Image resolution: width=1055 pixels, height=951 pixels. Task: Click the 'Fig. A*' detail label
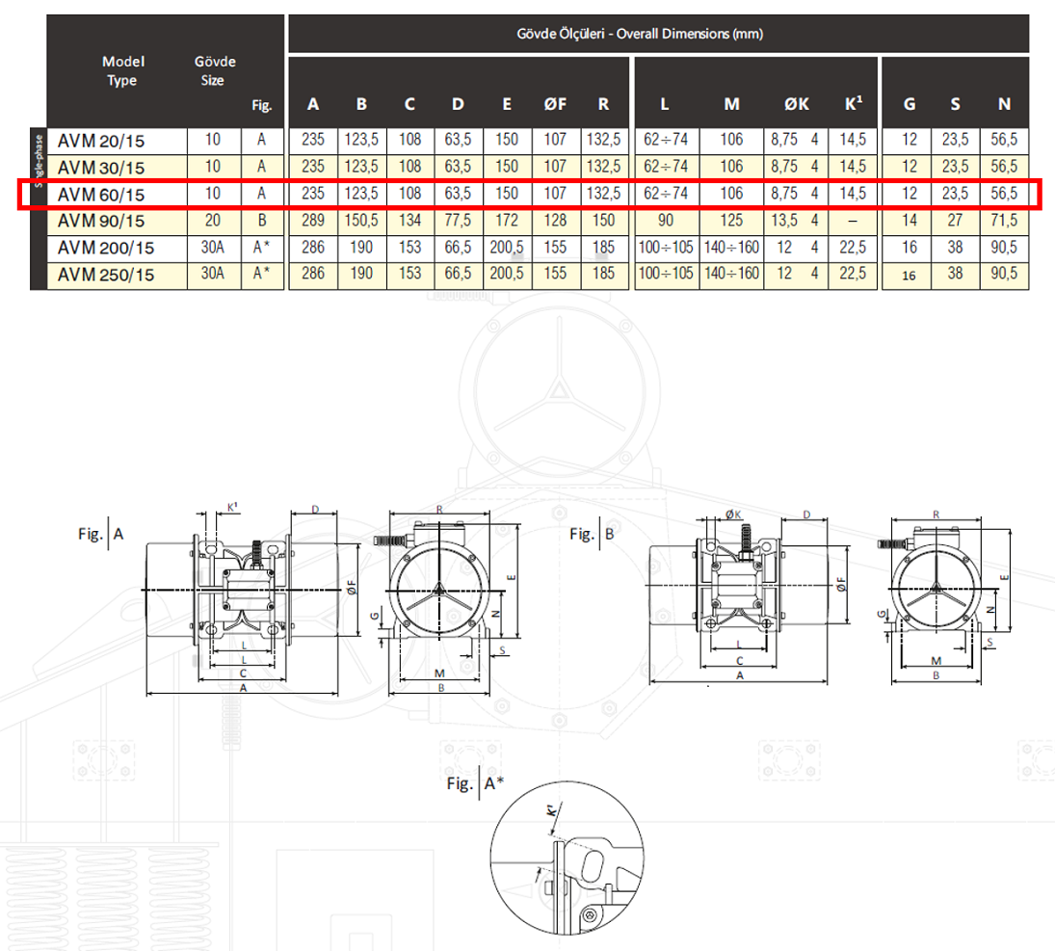pos(475,783)
